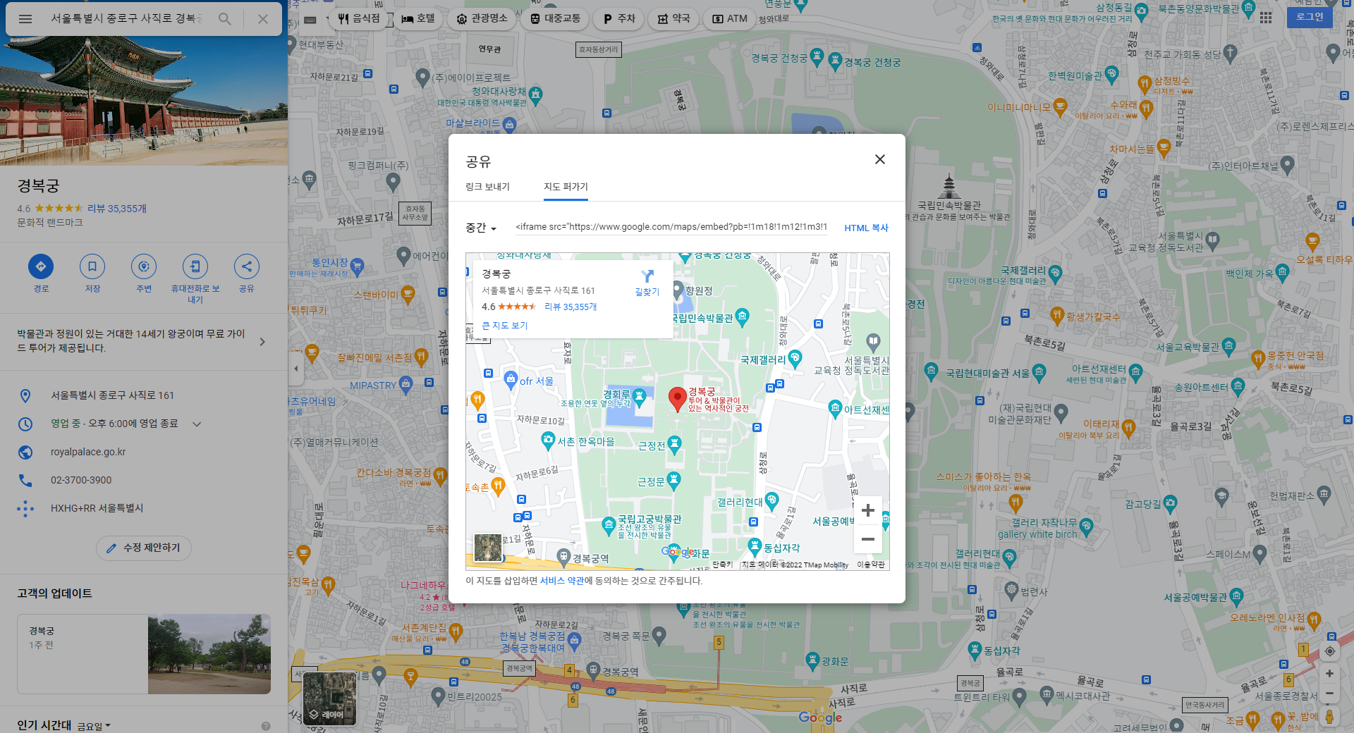Click the globe website icon

(x=25, y=452)
